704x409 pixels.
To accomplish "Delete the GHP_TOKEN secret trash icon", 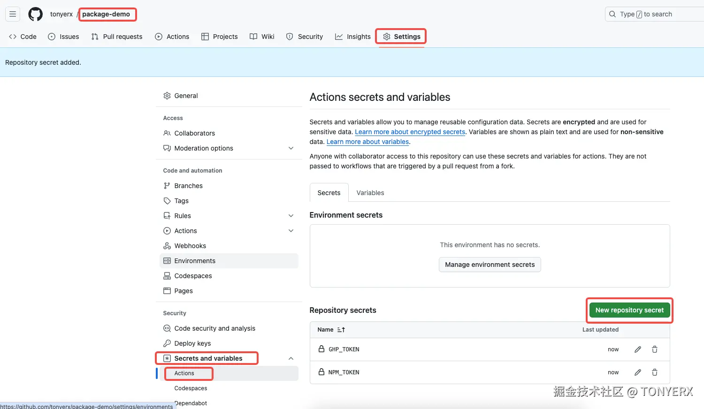I will (655, 349).
